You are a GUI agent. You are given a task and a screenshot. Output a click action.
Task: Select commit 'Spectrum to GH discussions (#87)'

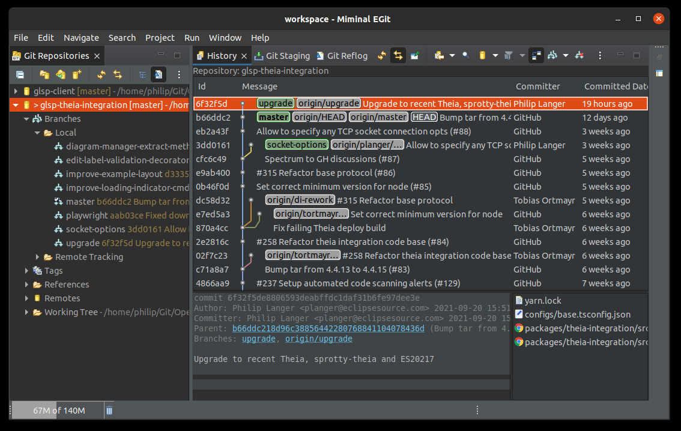point(332,159)
